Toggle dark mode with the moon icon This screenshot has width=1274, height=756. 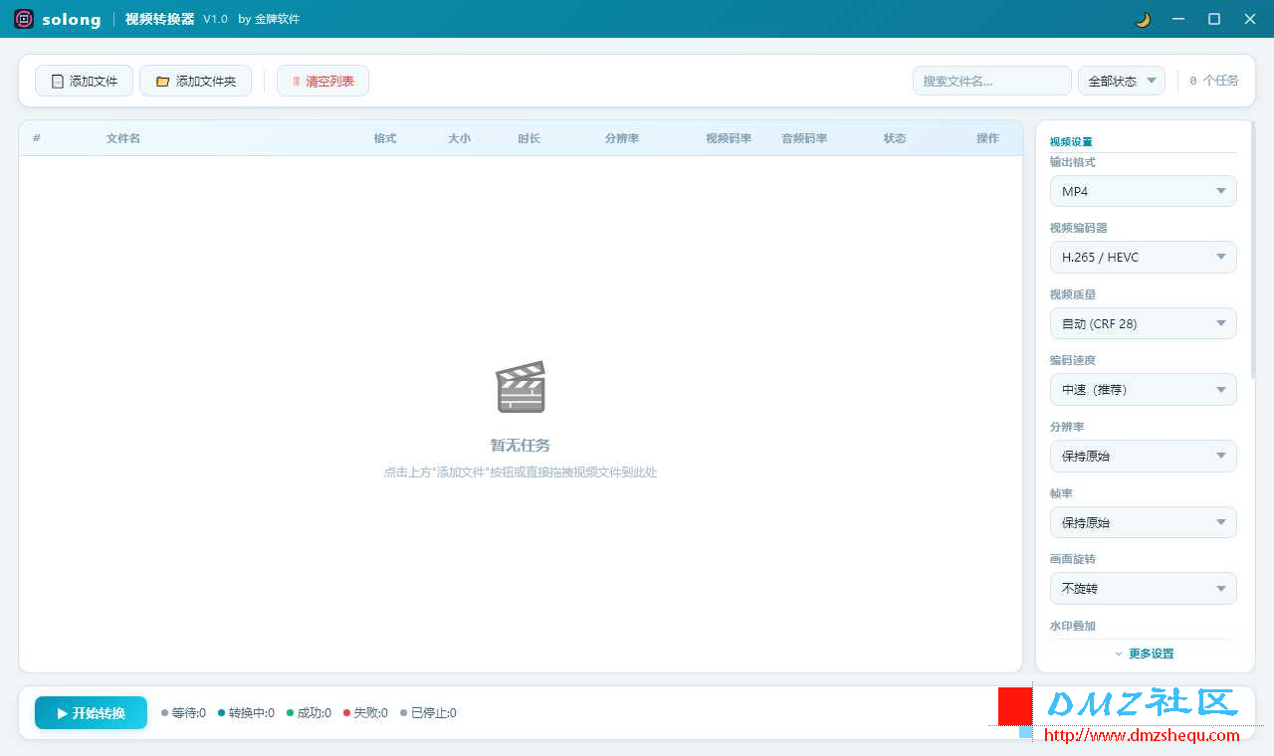[x=1143, y=19]
